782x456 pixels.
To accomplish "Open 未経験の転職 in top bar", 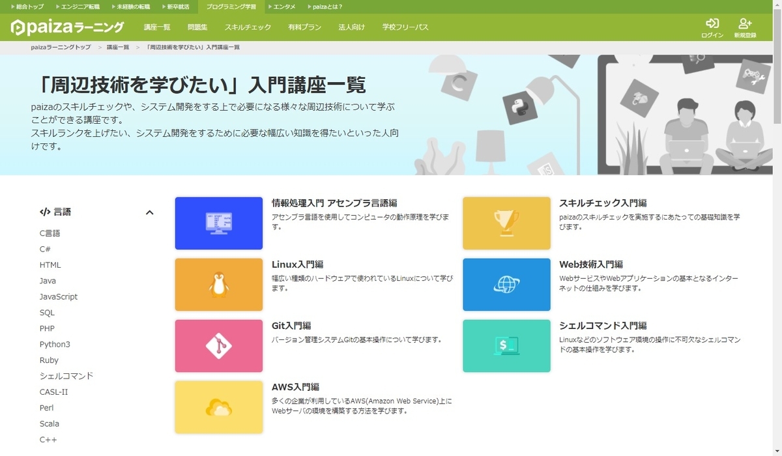I will tap(130, 7).
